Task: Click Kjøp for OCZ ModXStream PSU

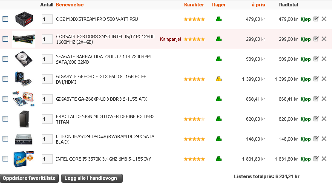Action: (305, 19)
